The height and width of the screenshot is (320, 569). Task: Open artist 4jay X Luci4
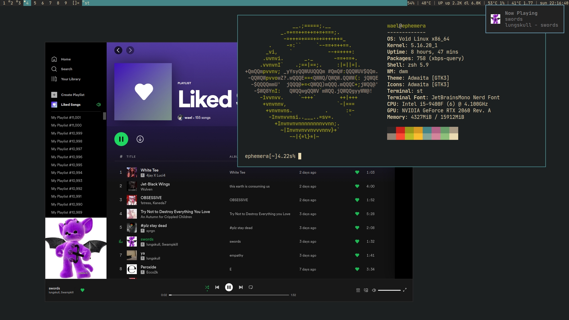[x=156, y=175]
